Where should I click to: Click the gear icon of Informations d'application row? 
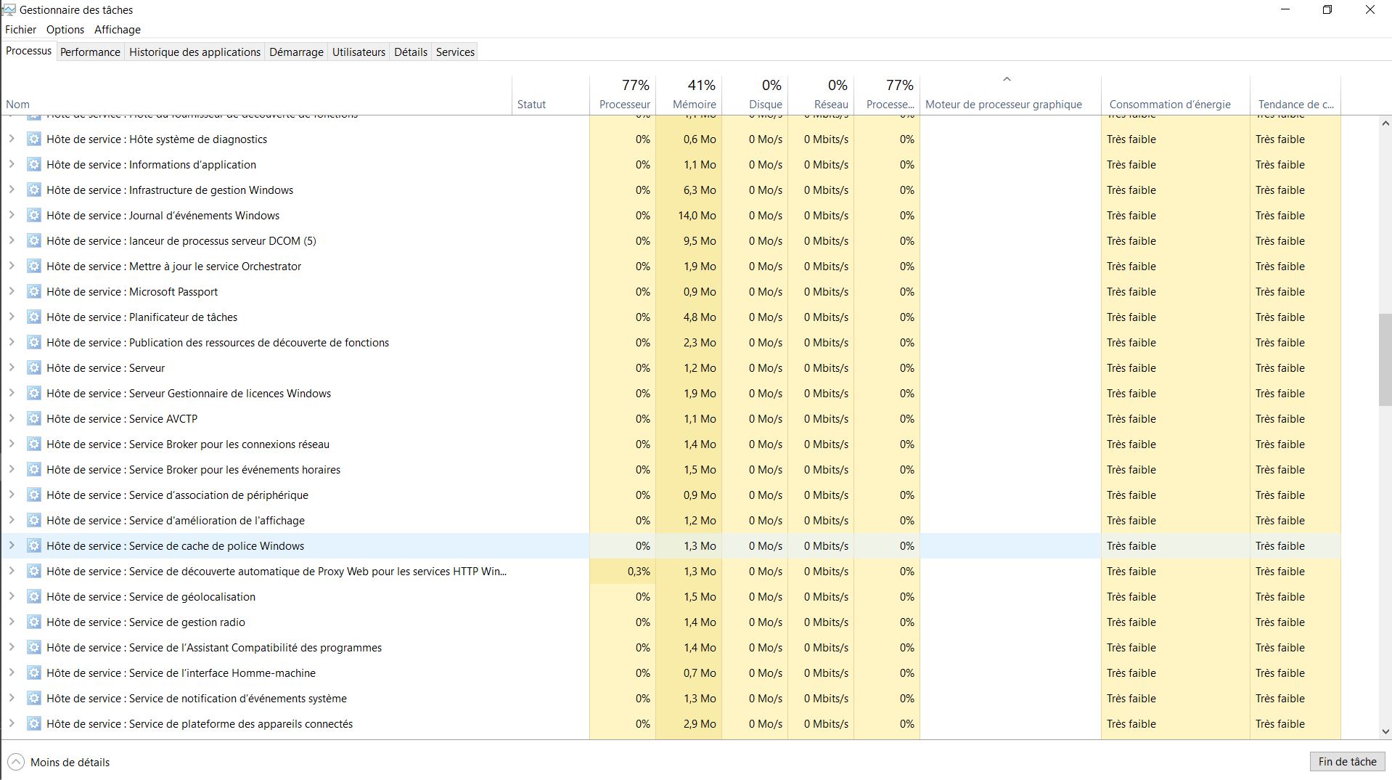pos(33,165)
